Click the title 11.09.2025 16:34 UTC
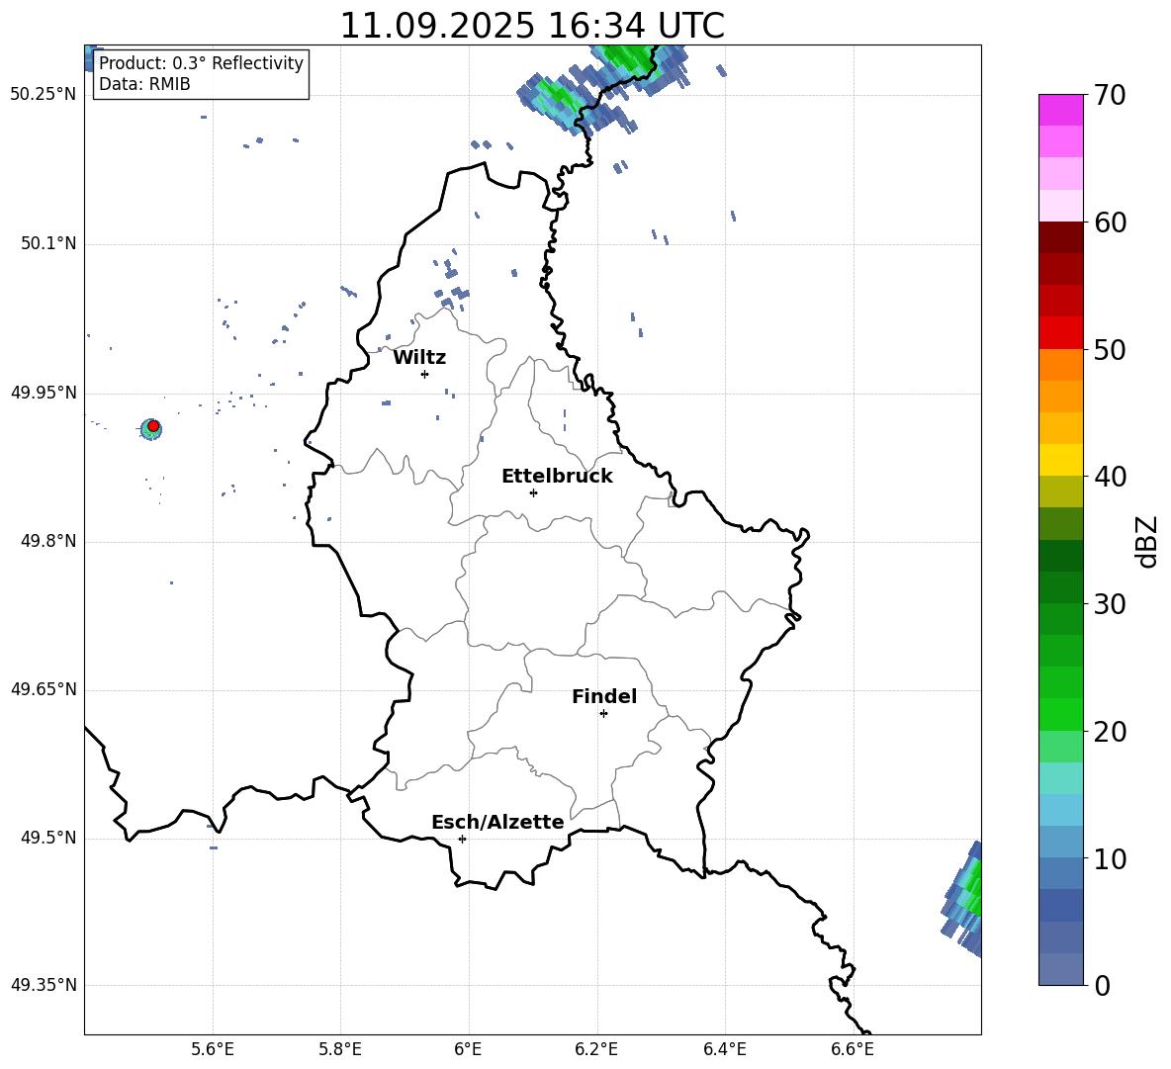The width and height of the screenshot is (1171, 1069). pos(532,26)
